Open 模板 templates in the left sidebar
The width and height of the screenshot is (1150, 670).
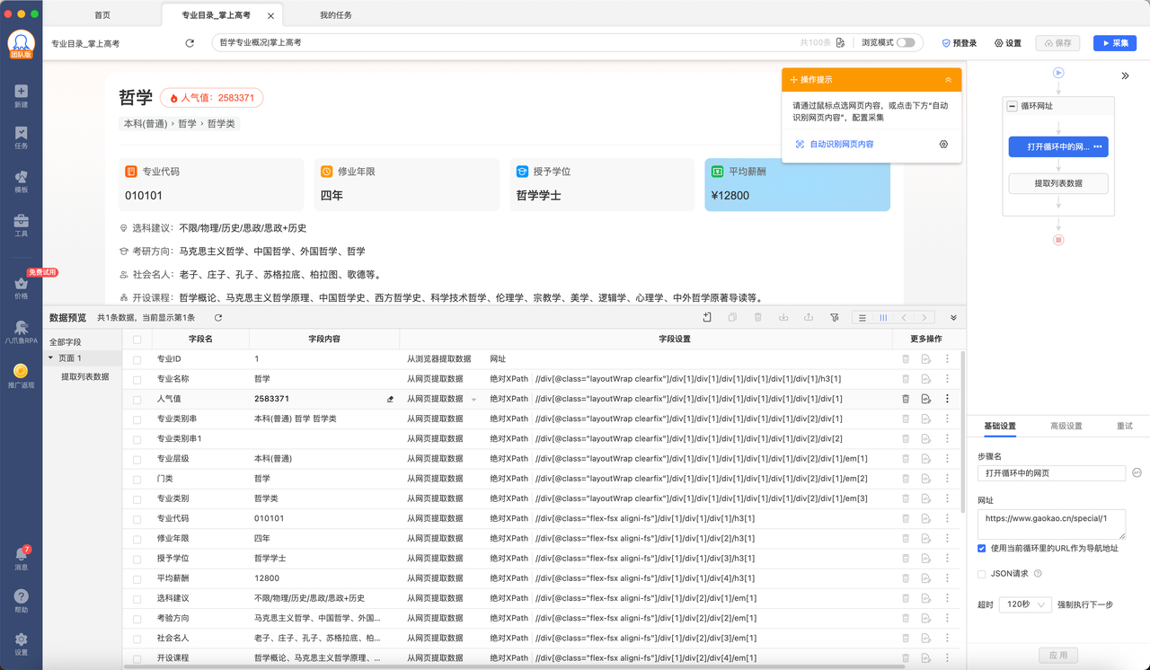(x=21, y=182)
